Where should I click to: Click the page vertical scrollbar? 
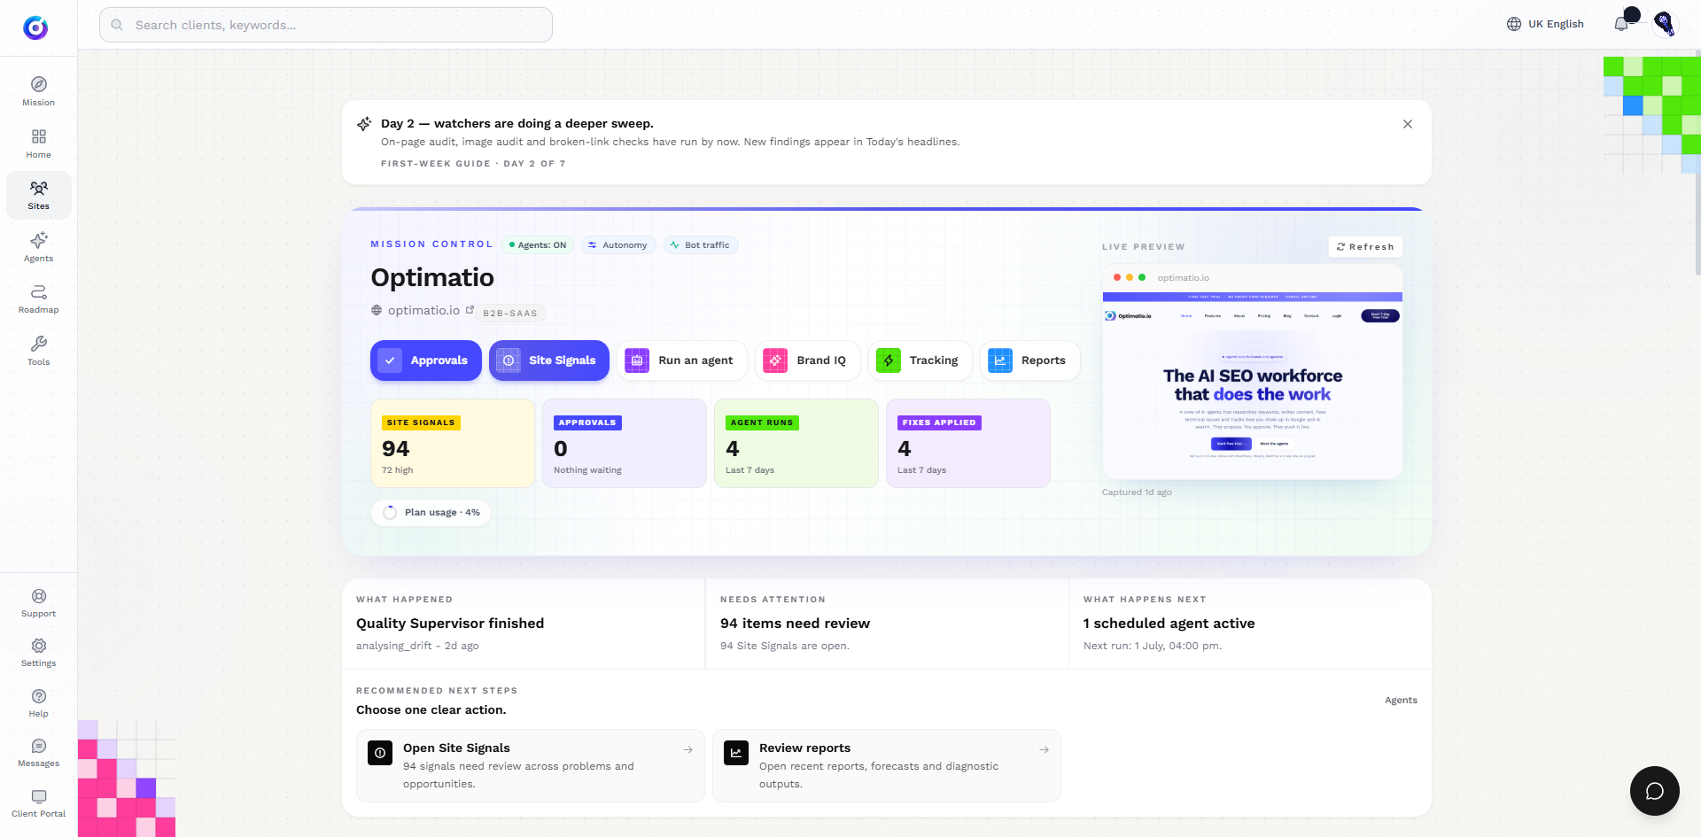tap(1697, 164)
